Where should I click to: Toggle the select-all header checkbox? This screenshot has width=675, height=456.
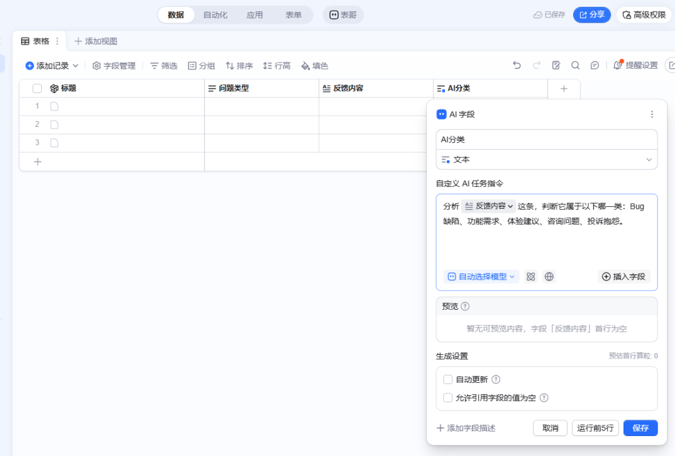(x=37, y=89)
